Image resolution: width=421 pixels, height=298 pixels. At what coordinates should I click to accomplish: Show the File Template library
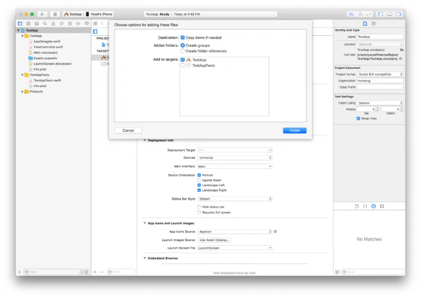(x=356, y=206)
